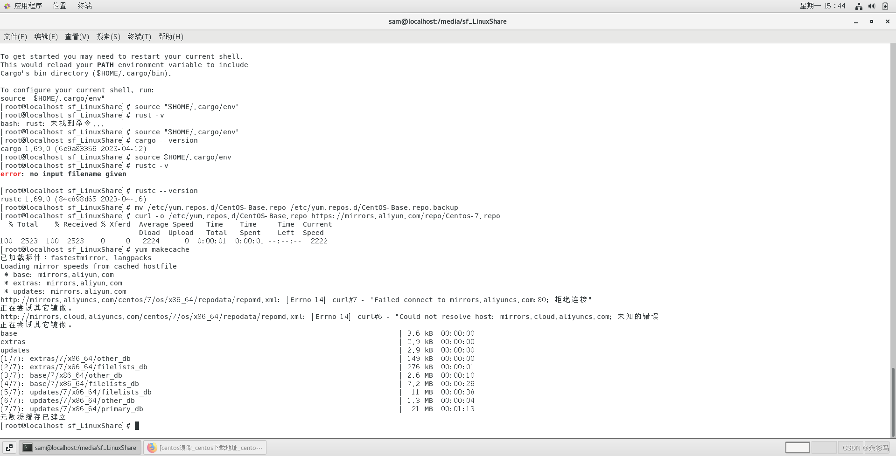This screenshot has height=456, width=896.
Task: Click the bottom-left window switcher icon
Action: [x=9, y=448]
